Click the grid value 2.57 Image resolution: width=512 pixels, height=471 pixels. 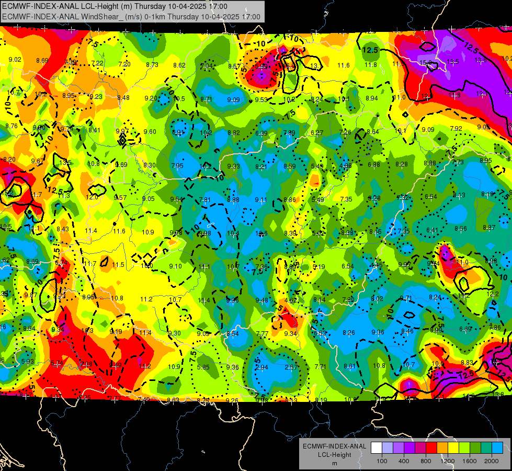[x=291, y=367]
